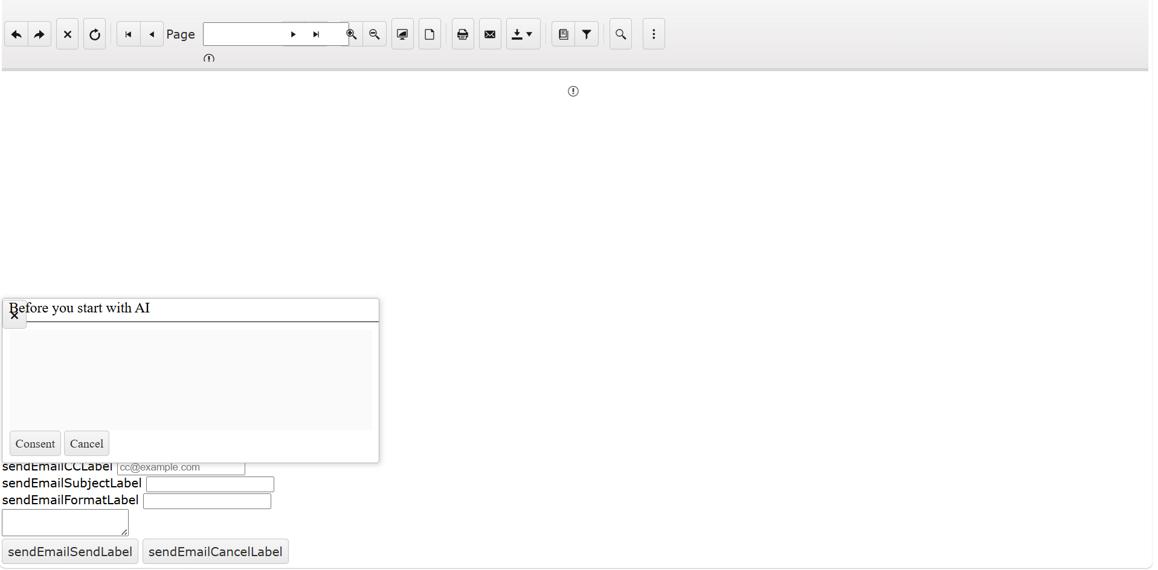Click the warning icon in the report area

tap(573, 91)
